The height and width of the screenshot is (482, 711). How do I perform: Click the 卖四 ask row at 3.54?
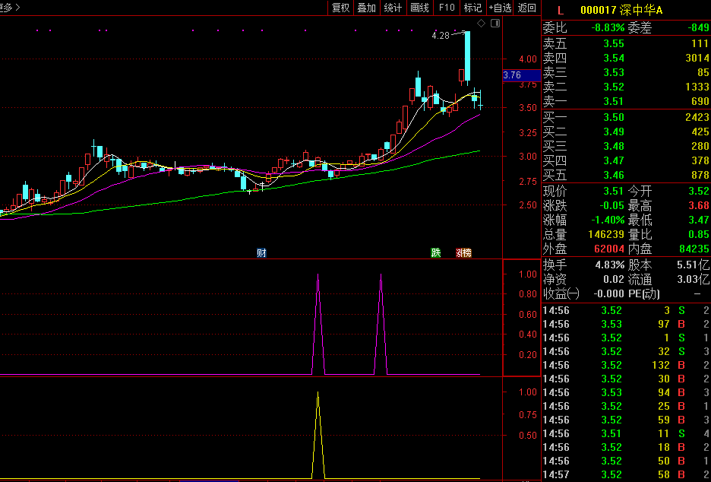pyautogui.click(x=626, y=58)
